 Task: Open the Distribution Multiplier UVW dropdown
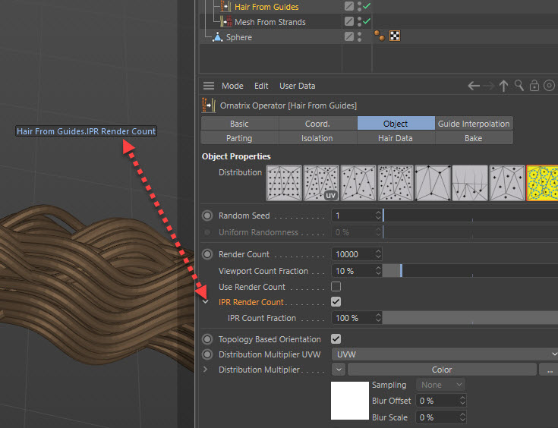tap(446, 354)
